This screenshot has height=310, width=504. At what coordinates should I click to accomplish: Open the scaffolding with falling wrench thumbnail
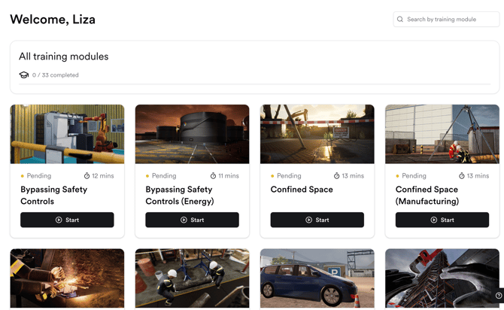pos(442,278)
